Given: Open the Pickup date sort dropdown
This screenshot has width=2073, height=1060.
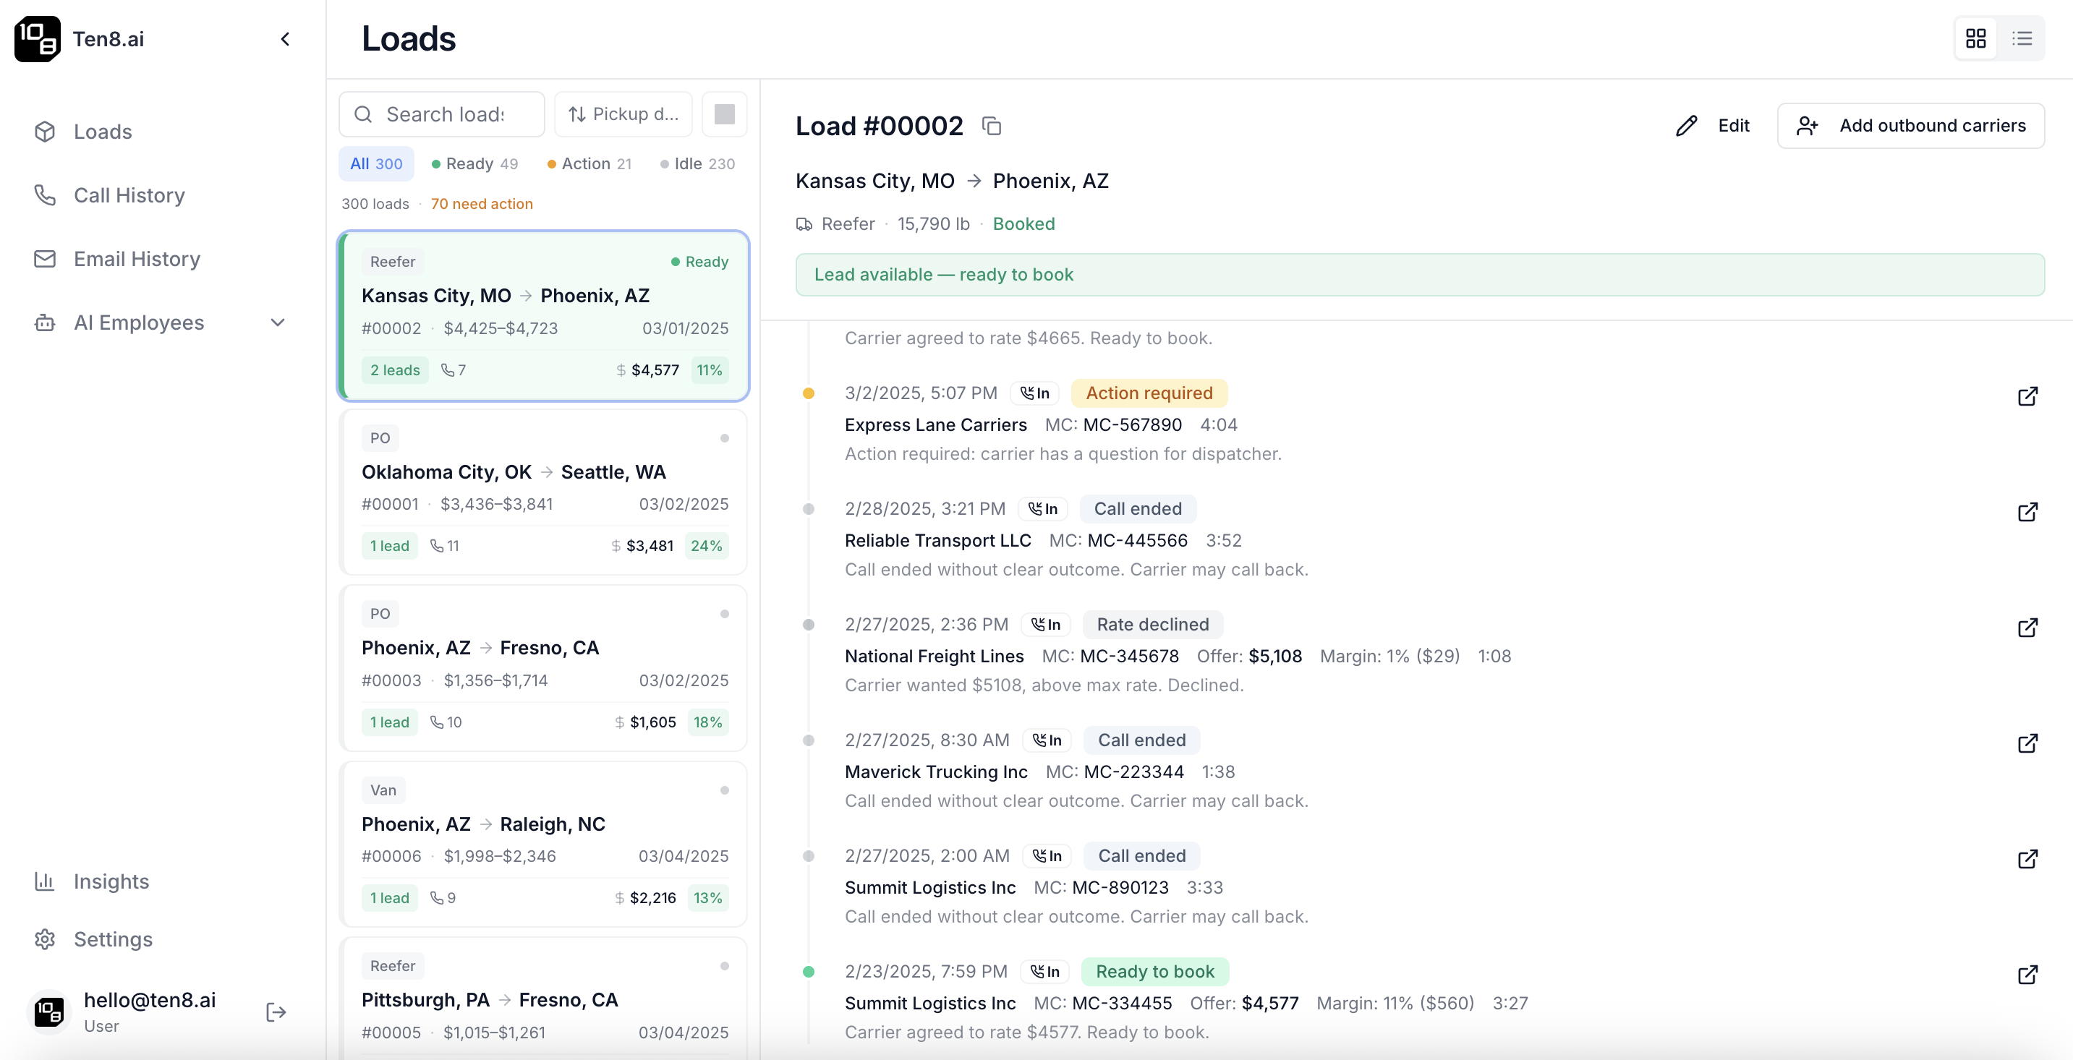Looking at the screenshot, I should pyautogui.click(x=623, y=114).
